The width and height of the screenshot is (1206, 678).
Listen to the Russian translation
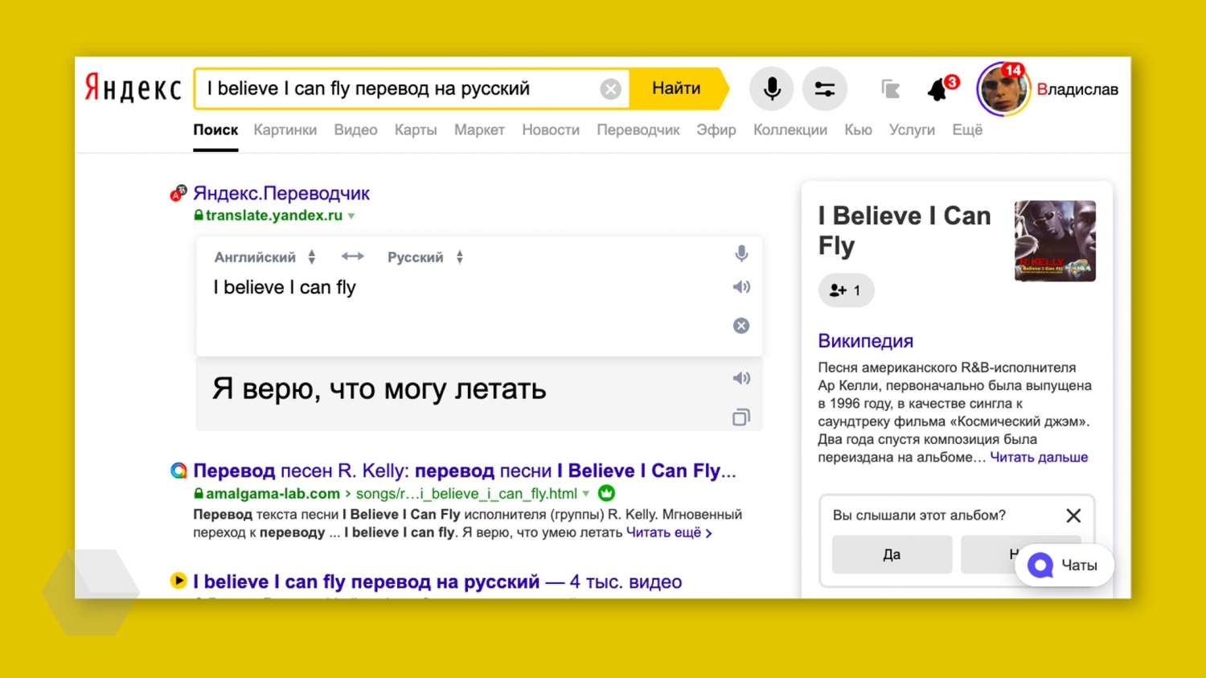pos(741,378)
